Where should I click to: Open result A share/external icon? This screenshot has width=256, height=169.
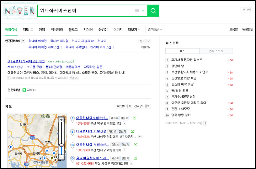pos(134,118)
